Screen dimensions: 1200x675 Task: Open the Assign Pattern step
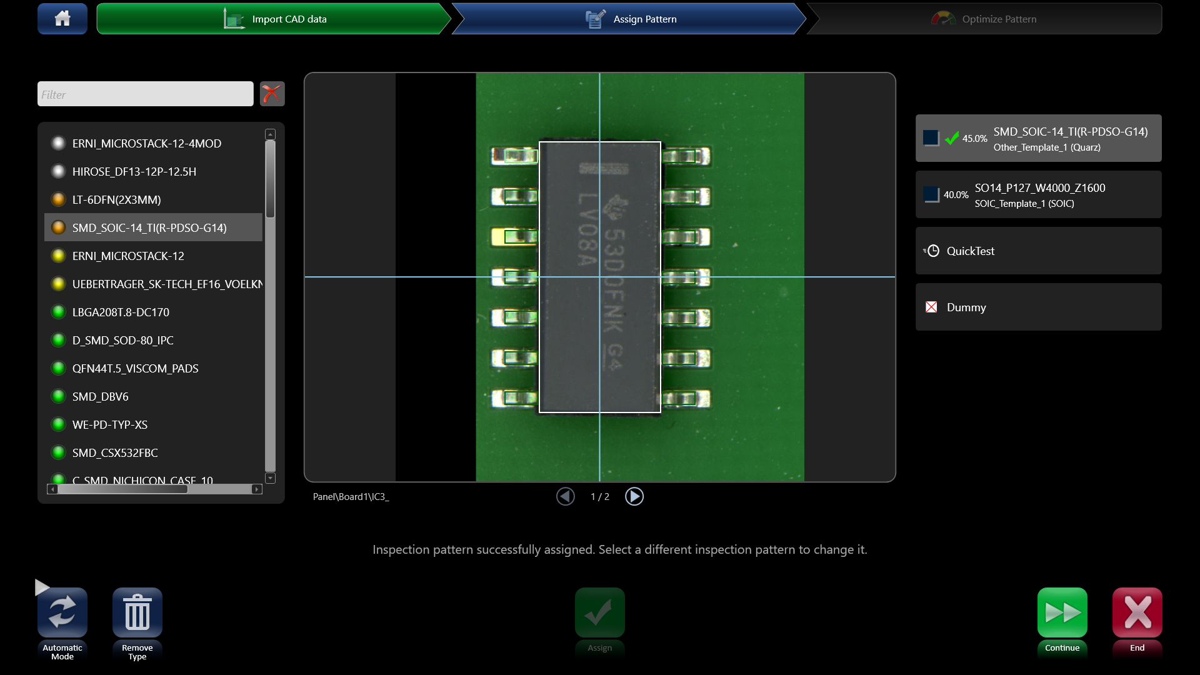630,19
